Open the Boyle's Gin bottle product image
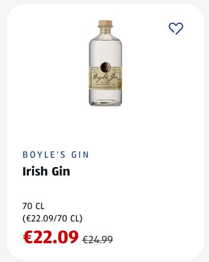Image resolution: width=209 pixels, height=262 pixels. click(105, 63)
